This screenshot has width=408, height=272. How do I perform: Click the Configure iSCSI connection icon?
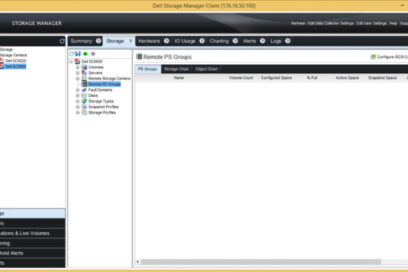click(373, 56)
